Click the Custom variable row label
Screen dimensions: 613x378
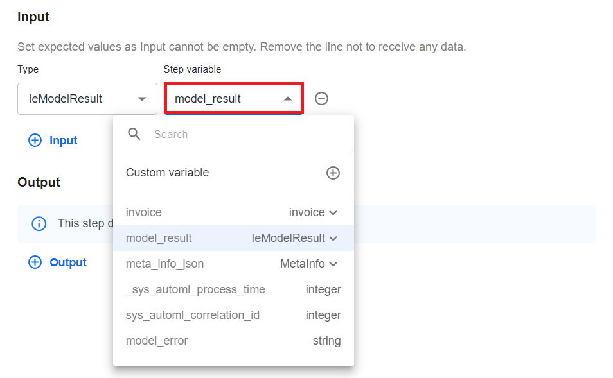coord(167,173)
